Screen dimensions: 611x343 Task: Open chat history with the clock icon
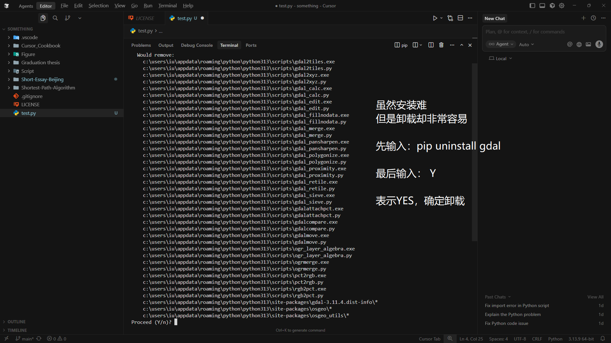click(x=593, y=18)
